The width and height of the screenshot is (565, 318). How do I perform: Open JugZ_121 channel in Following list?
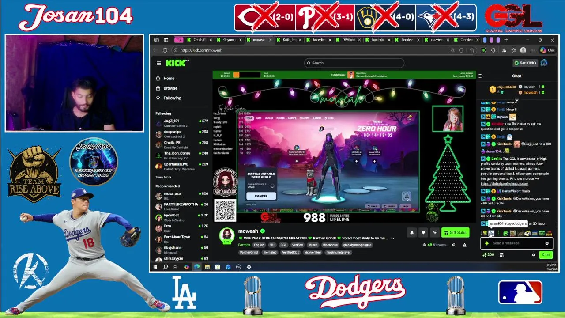tap(182, 123)
